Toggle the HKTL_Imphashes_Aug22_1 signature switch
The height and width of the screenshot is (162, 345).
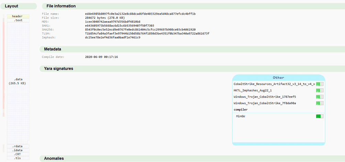click(x=320, y=90)
